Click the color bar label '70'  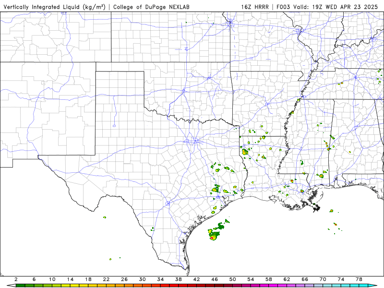coord(323,279)
